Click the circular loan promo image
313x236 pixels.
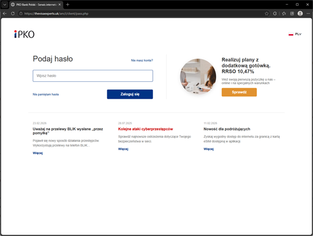[198, 76]
